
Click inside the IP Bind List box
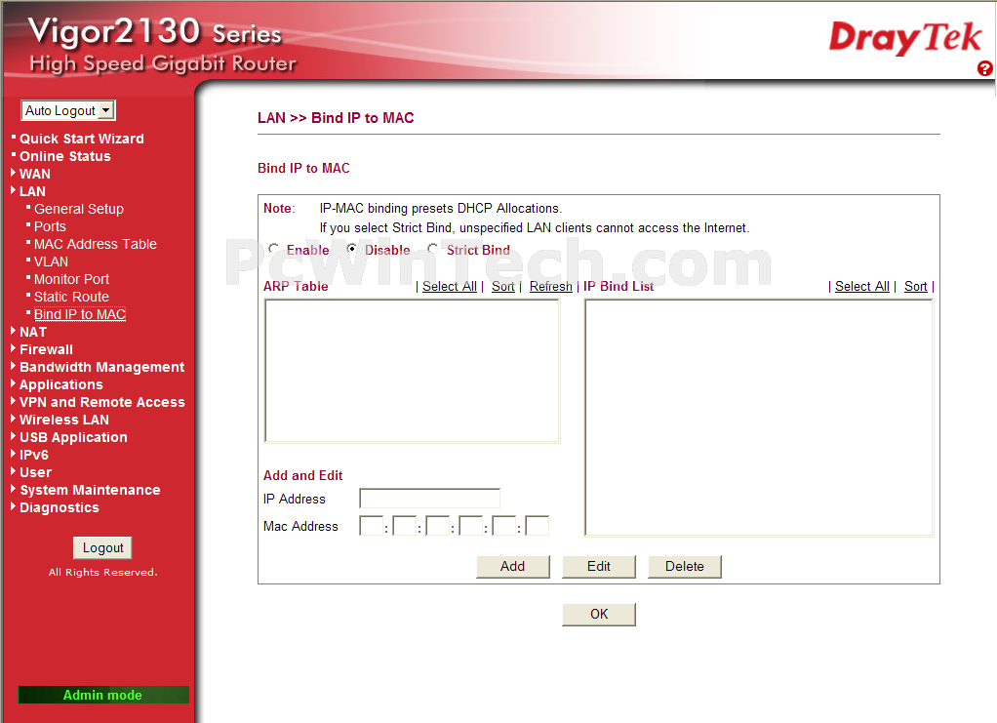[x=759, y=418]
